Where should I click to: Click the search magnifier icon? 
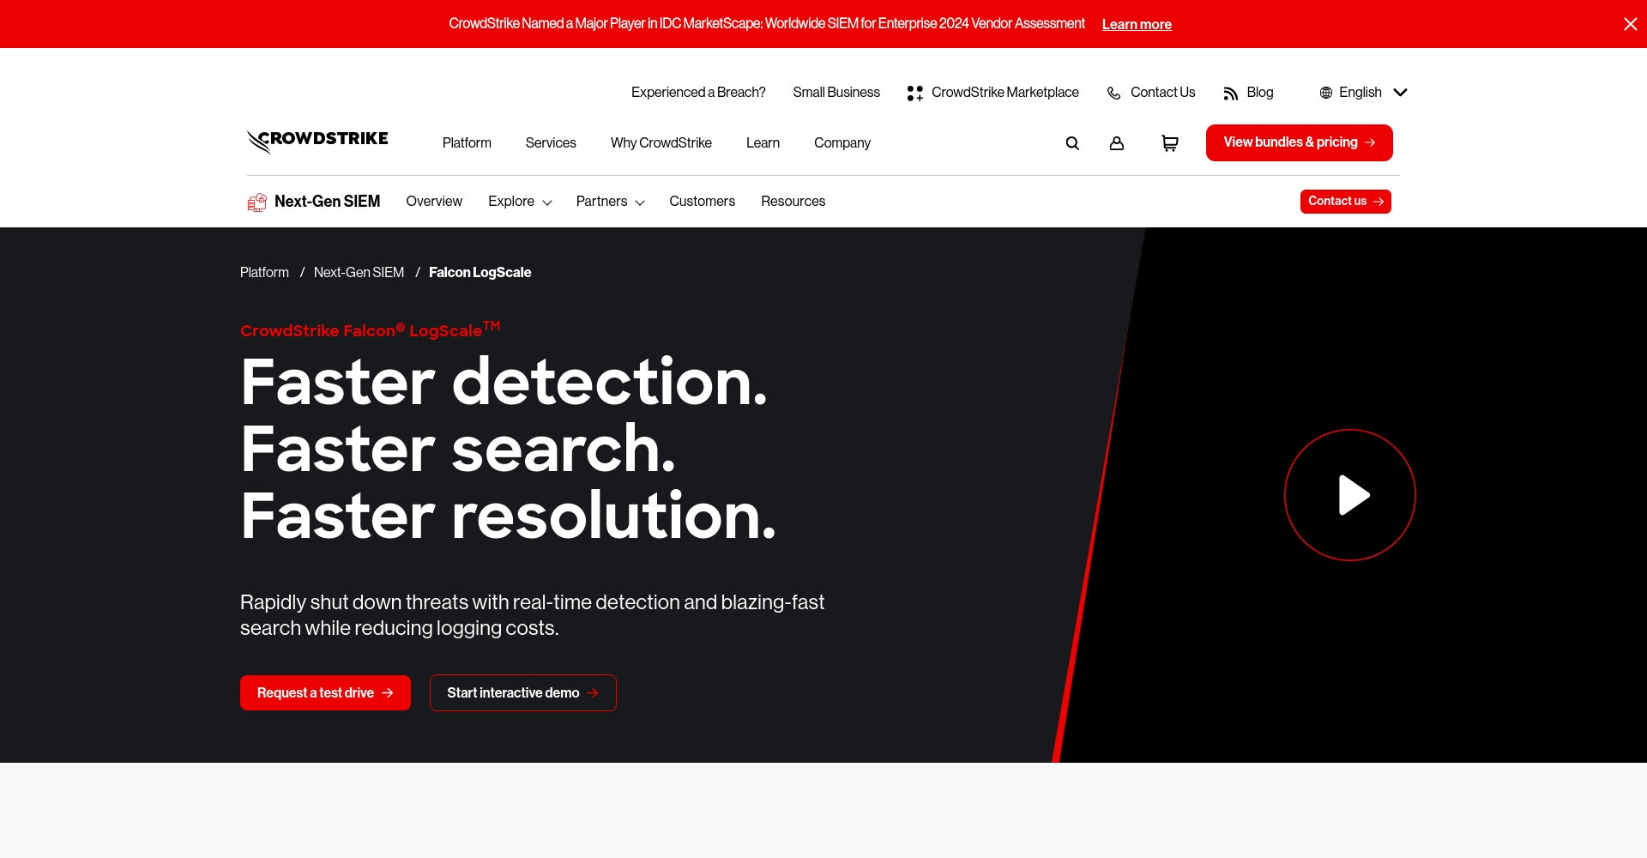(x=1072, y=143)
